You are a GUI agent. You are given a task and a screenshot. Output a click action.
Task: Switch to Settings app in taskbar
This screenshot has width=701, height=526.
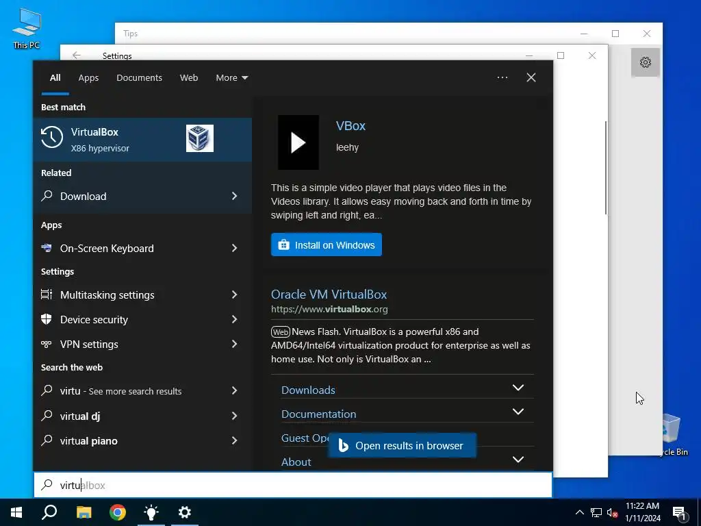185,512
